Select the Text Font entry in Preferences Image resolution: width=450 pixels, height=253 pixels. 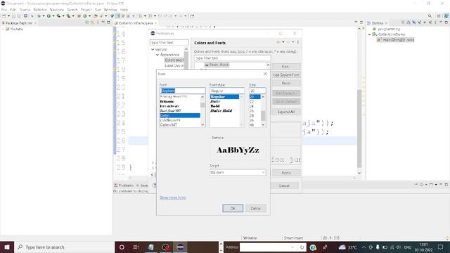217,65
